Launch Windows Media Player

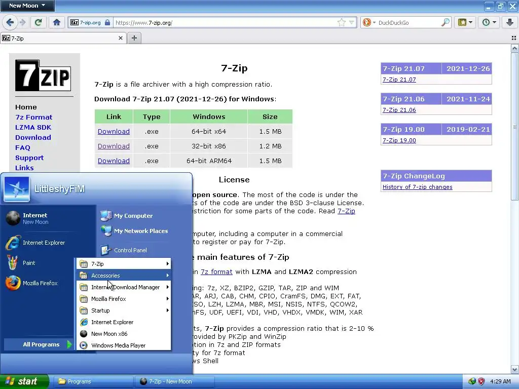tap(124, 345)
